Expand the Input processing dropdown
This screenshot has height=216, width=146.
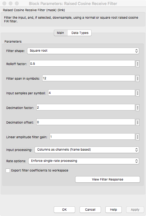(x=87, y=150)
